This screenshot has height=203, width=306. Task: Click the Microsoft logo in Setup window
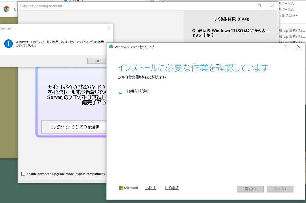(x=128, y=188)
